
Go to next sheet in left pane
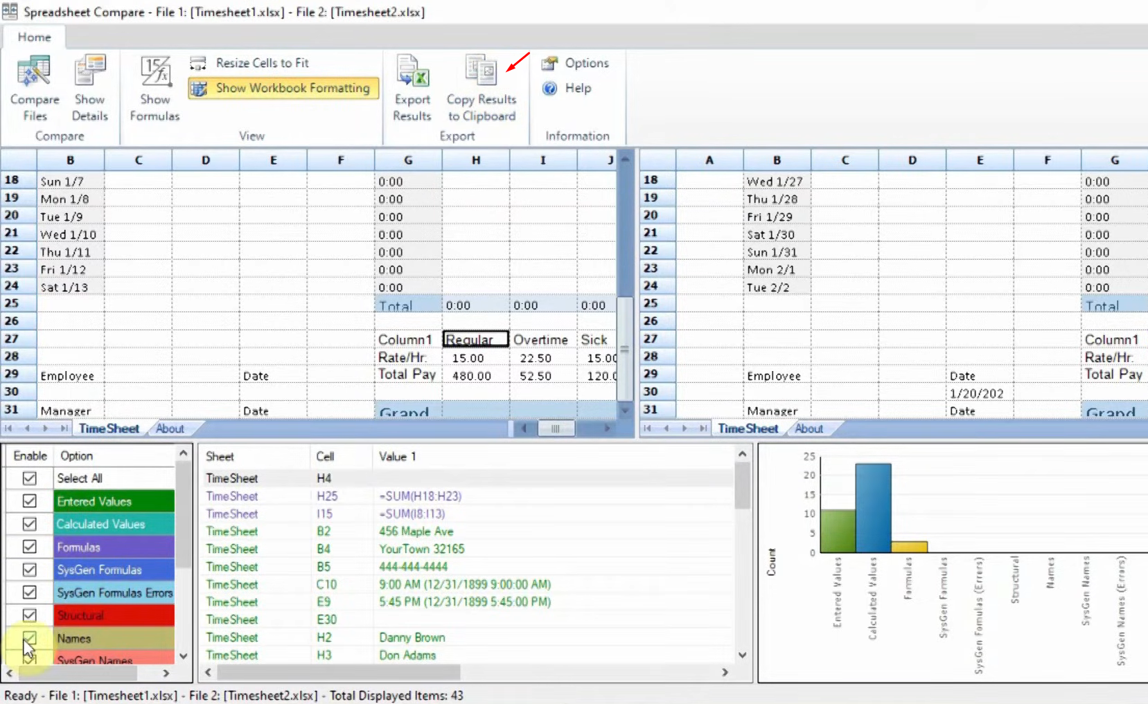pos(46,428)
